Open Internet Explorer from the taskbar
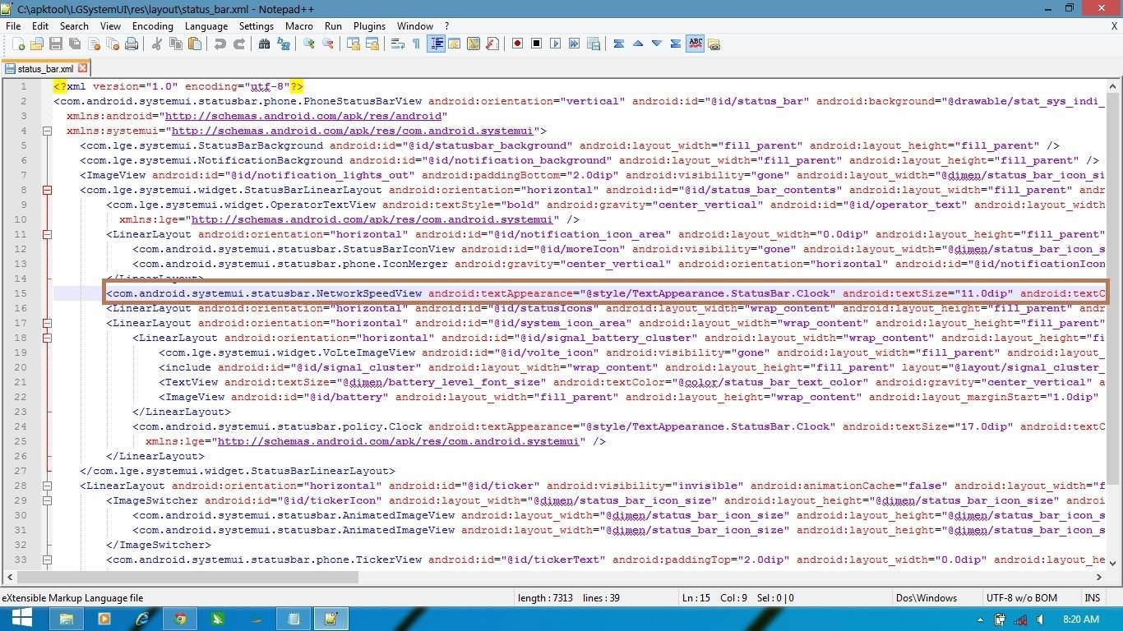The width and height of the screenshot is (1123, 631). [142, 619]
